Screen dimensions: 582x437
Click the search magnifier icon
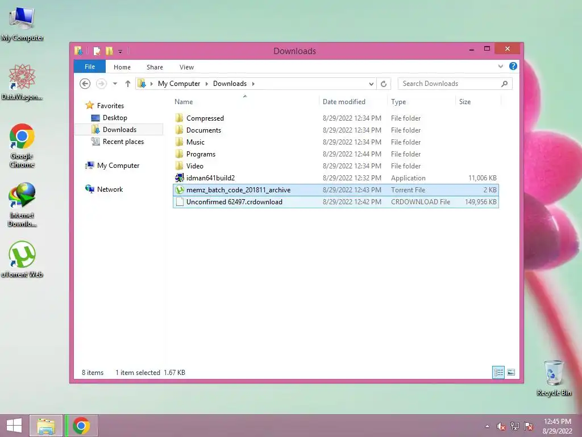505,84
